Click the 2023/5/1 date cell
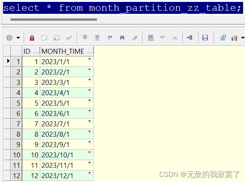Image resolution: width=245 pixels, height=182 pixels. (x=67, y=103)
